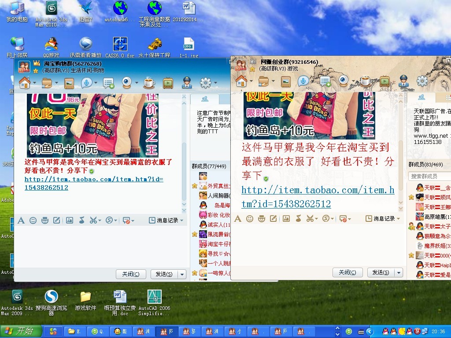Capture a screenshot with the scissors tool
451x338 pixels.
coord(309,219)
